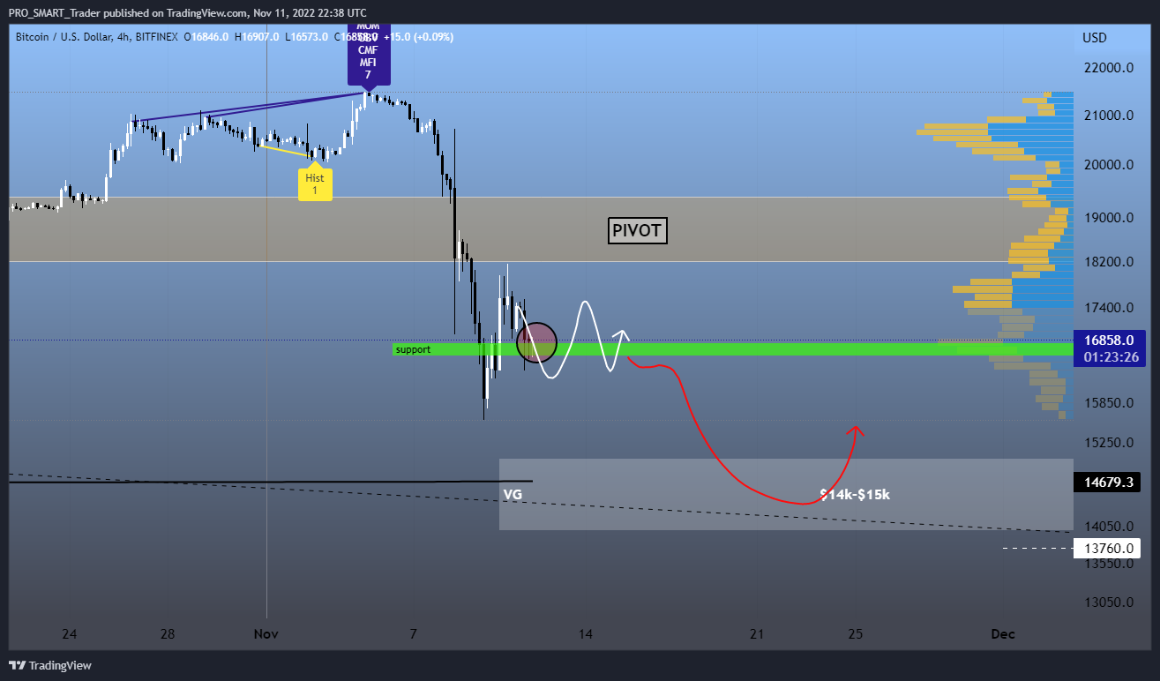Click the date label 24 on time axis
Viewport: 1160px width, 681px height.
point(70,633)
